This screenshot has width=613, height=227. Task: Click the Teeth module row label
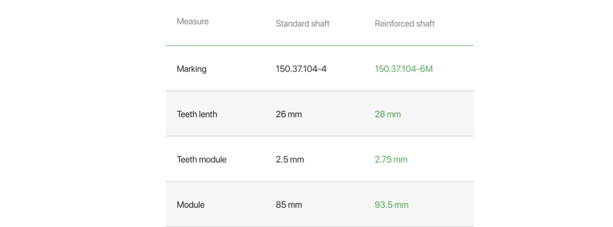pyautogui.click(x=202, y=159)
